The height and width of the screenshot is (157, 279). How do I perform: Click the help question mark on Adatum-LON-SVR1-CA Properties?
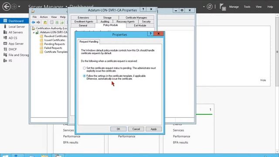[143, 9]
